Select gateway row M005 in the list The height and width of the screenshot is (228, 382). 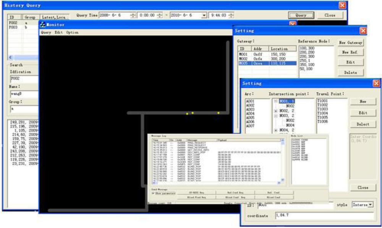(x=267, y=64)
